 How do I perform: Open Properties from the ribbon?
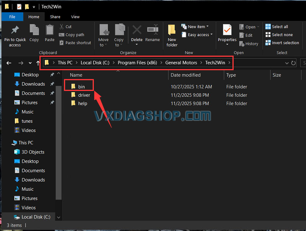227,35
